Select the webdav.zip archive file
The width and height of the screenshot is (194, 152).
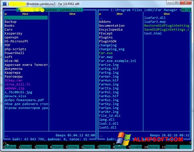(15, 88)
